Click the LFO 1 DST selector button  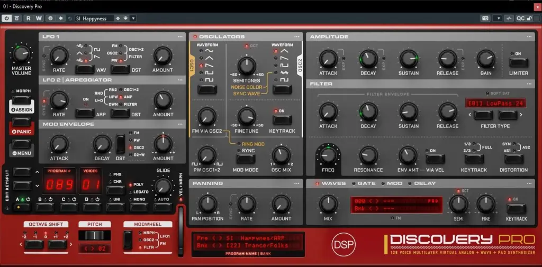click(120, 69)
